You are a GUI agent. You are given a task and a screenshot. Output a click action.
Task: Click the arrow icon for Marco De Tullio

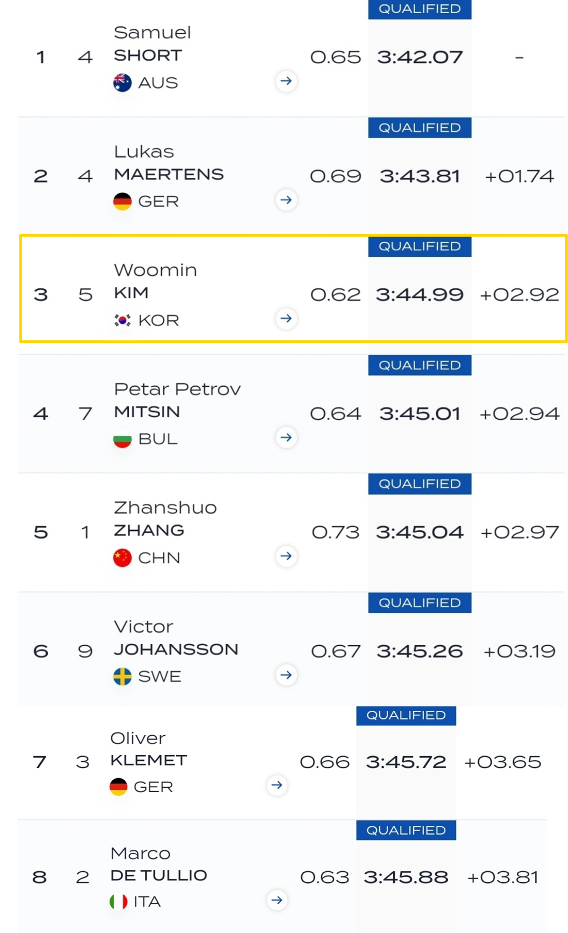(277, 900)
